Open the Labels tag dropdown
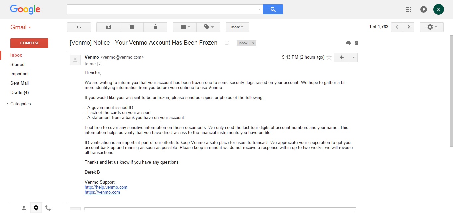 click(x=208, y=27)
